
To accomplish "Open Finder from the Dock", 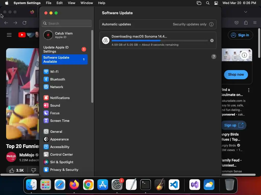I will [31, 185].
